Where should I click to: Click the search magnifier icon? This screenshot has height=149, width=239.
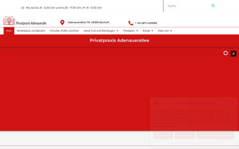pos(213,6)
